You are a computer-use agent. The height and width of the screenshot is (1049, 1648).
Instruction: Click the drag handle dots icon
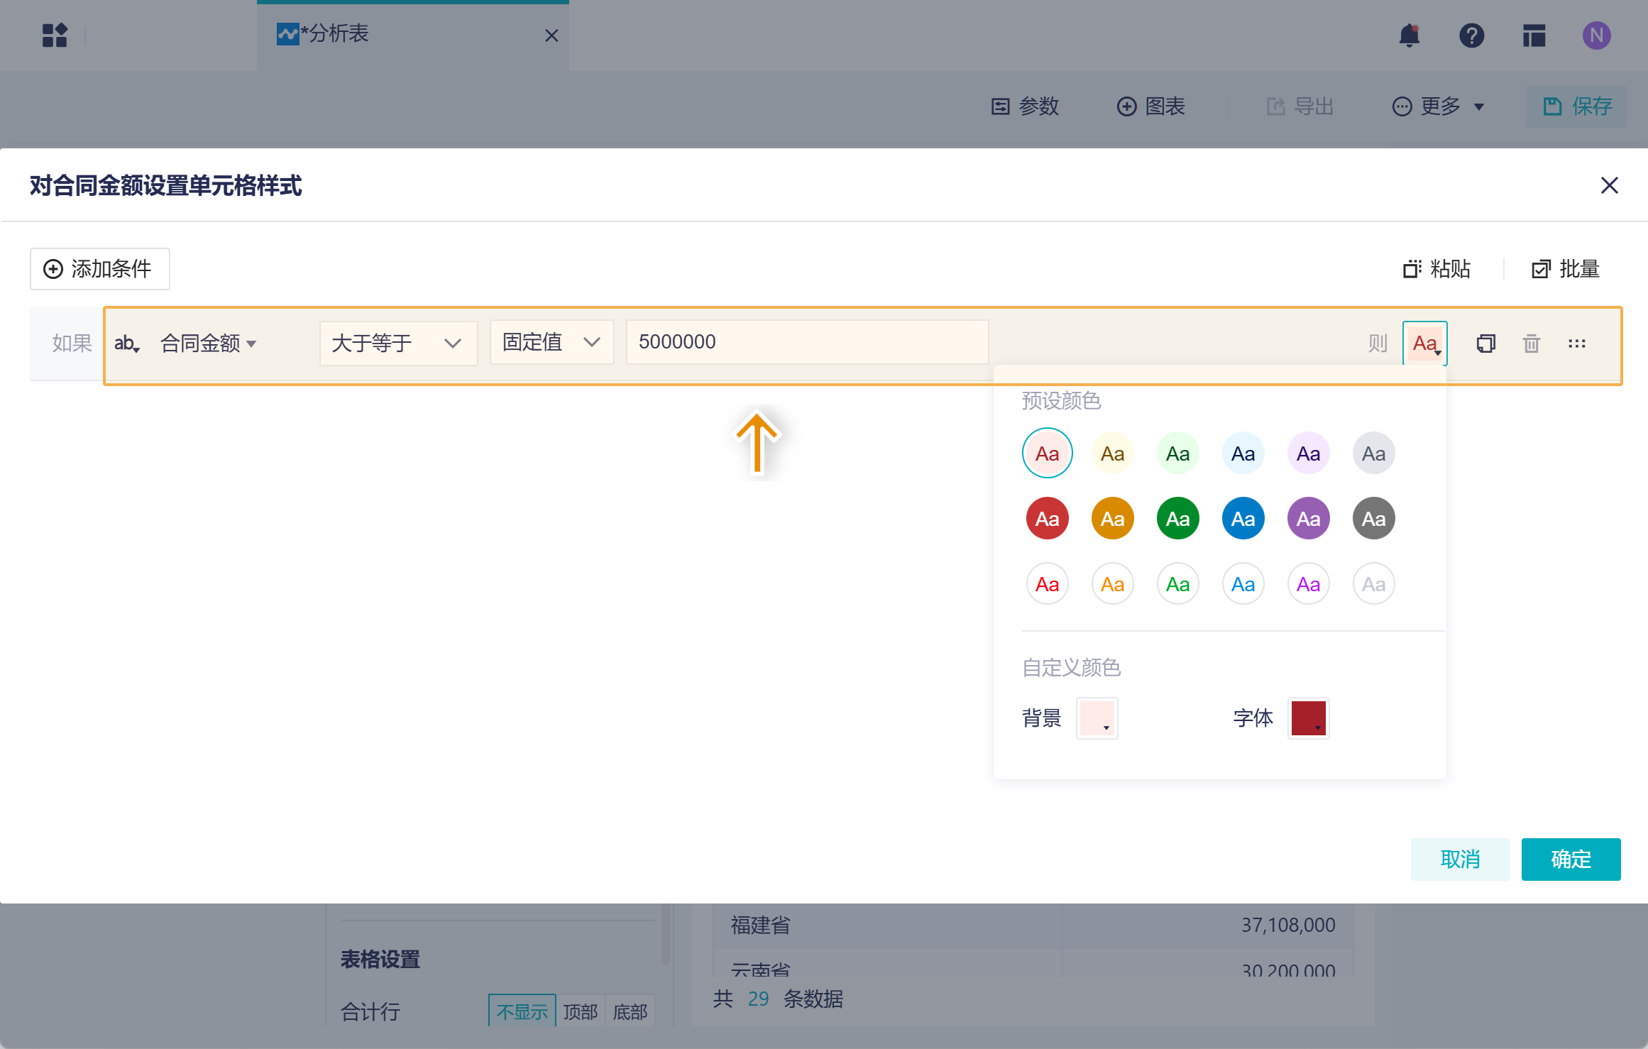[1576, 344]
